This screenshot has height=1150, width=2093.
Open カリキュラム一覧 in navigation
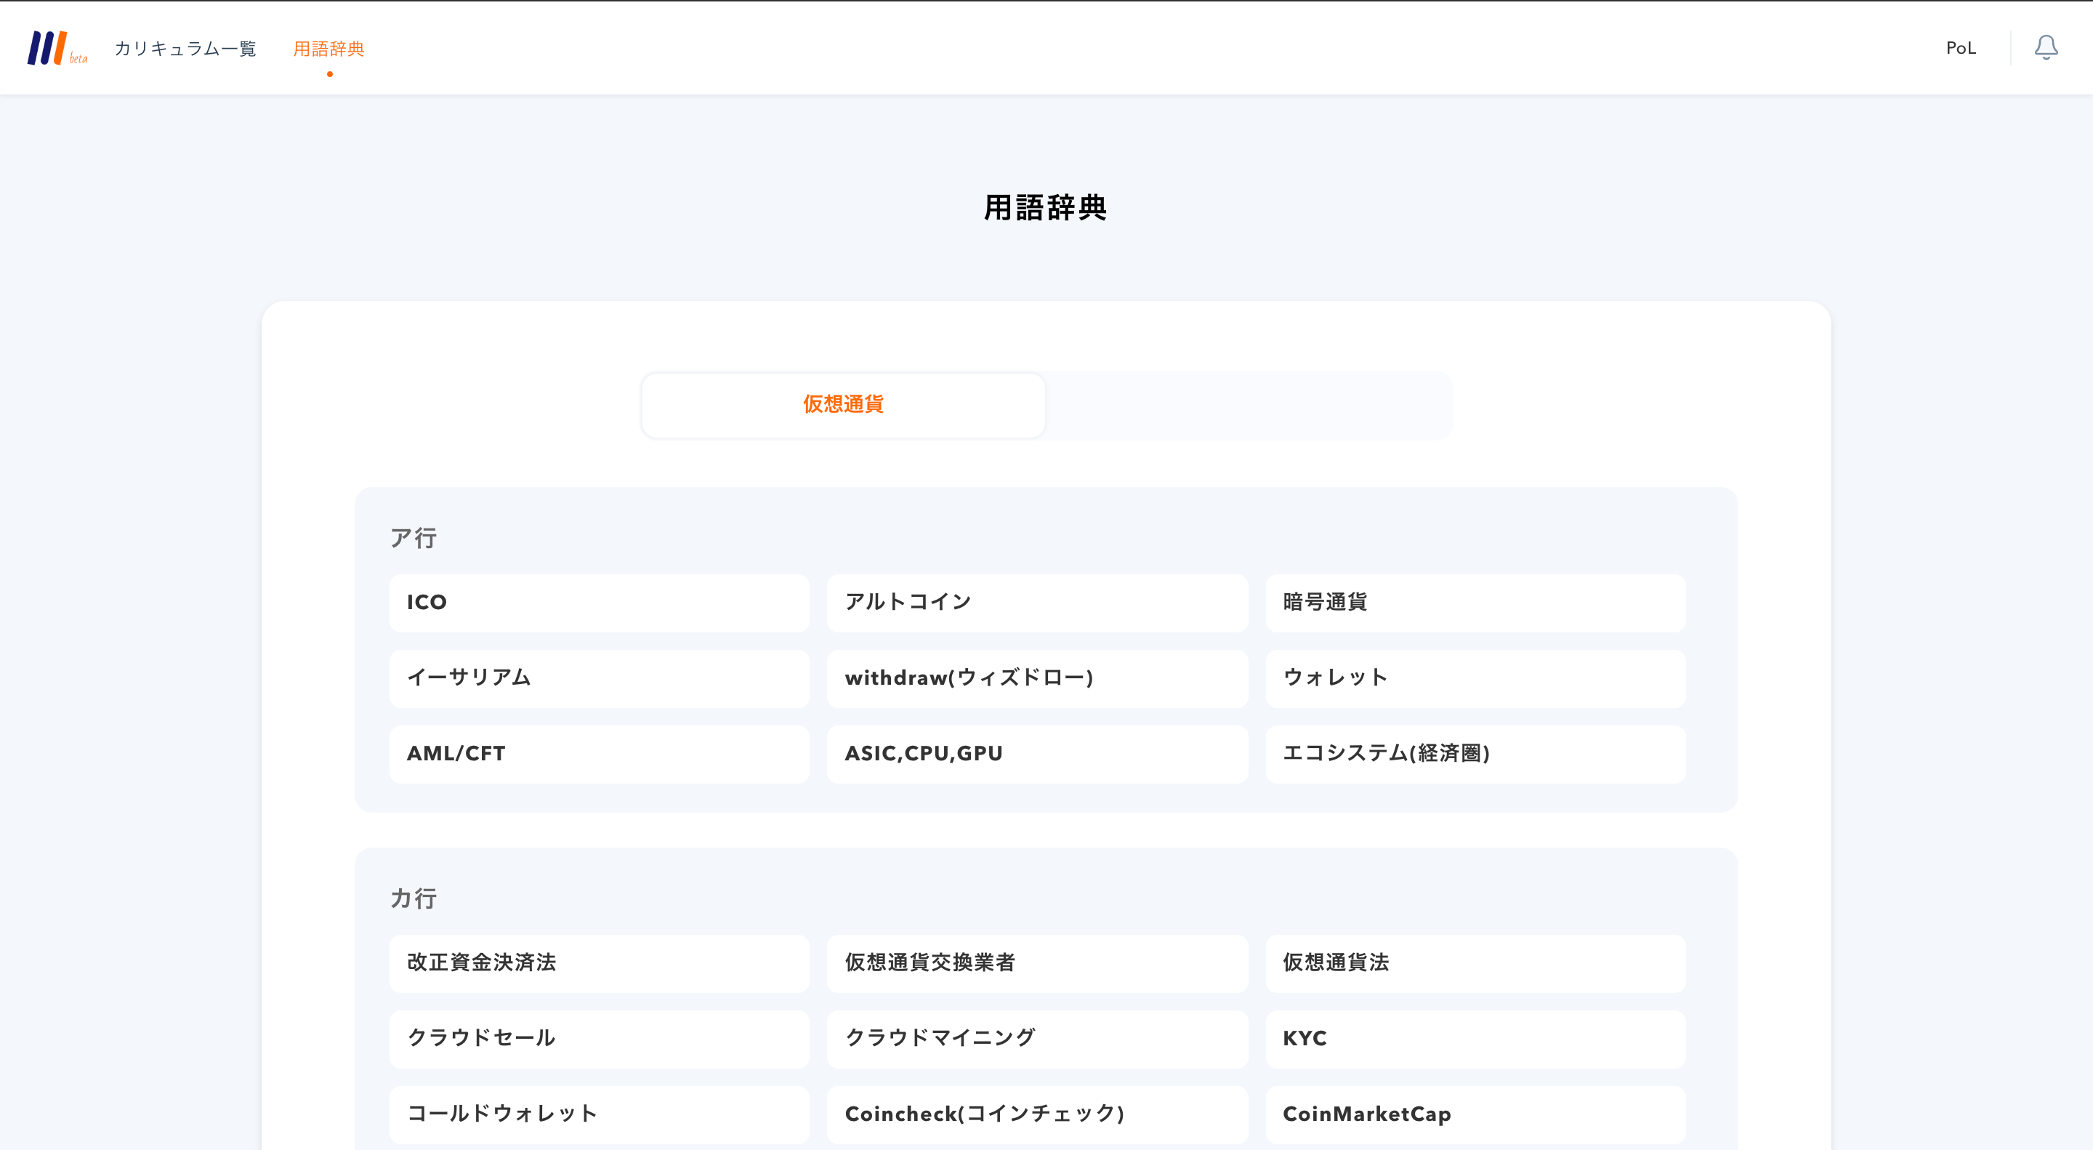point(185,49)
